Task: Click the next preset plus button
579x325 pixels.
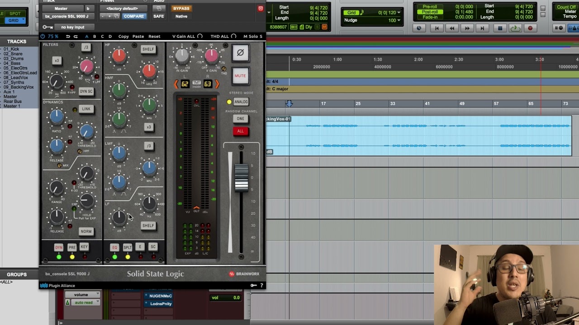Action: point(109,16)
